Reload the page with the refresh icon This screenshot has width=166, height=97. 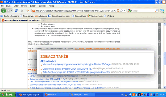pyautogui.click(x=16, y=11)
